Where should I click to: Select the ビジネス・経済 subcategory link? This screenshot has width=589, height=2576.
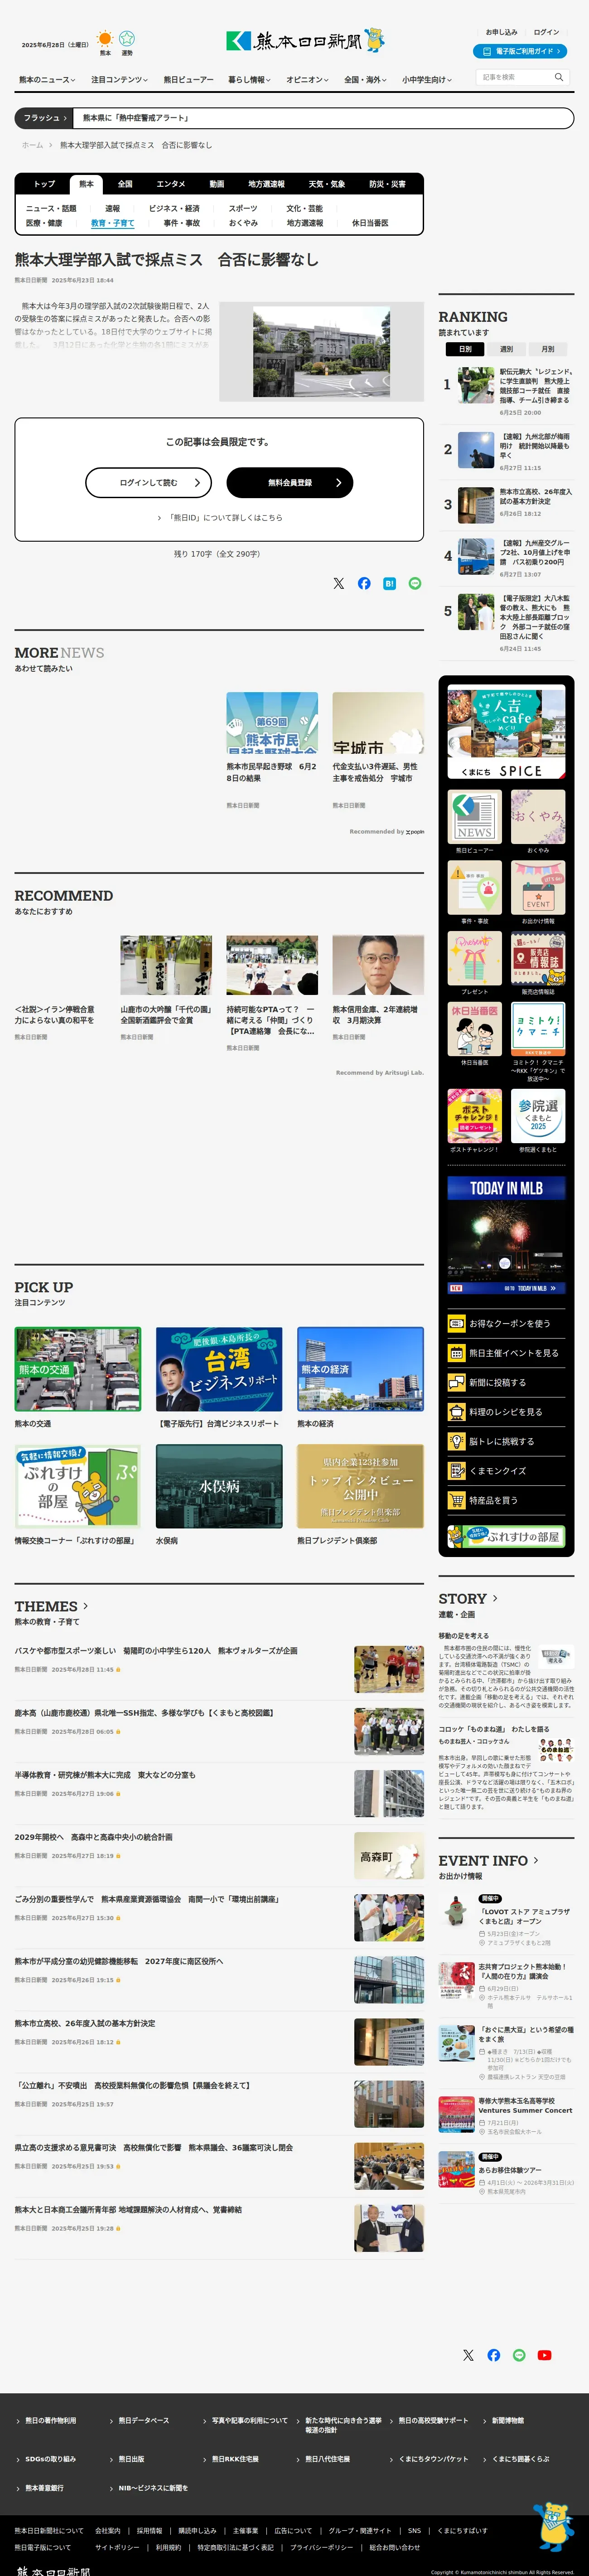174,209
